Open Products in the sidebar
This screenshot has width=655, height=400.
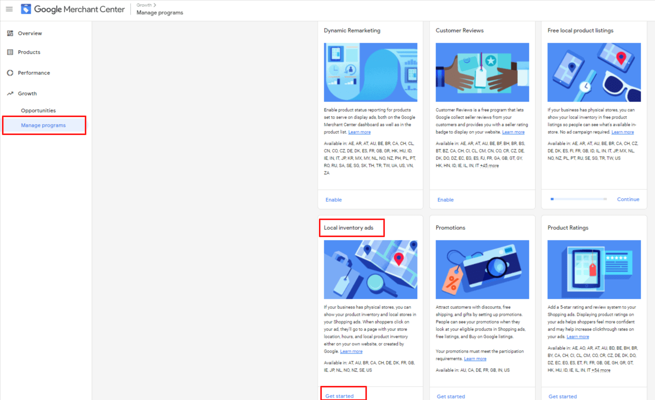[29, 52]
